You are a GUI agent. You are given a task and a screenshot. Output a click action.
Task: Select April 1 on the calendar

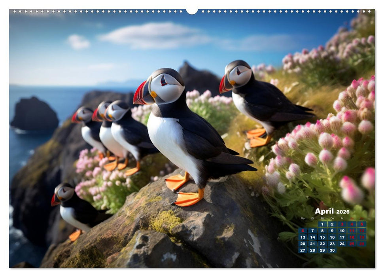[x=322, y=224]
